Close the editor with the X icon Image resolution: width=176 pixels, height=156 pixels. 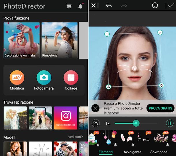[93, 5]
